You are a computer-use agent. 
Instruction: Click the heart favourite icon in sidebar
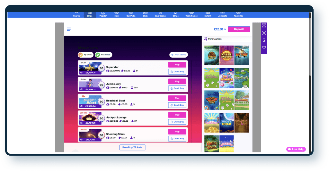pos(264,47)
